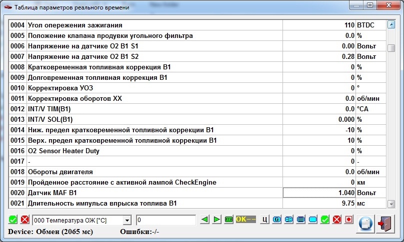Click parameter number '0011'

tap(17, 98)
